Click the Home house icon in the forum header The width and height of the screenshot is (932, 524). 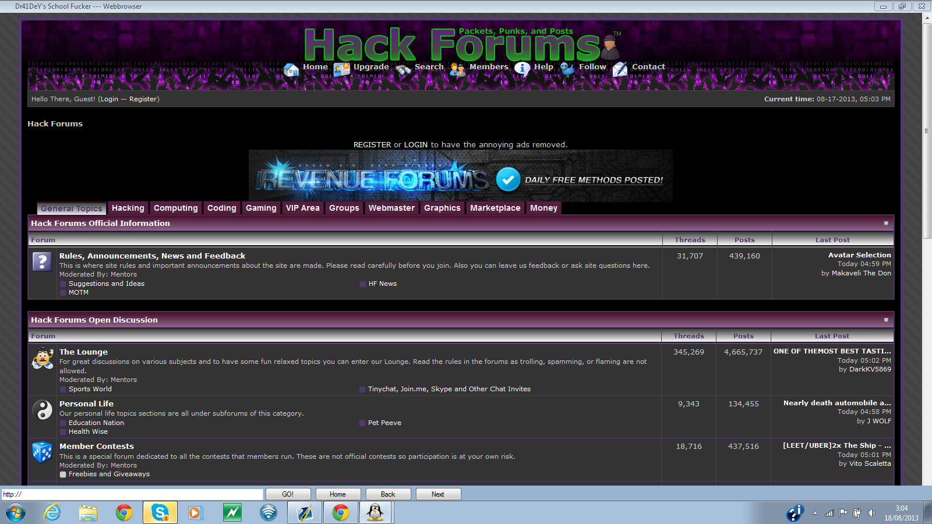(291, 69)
